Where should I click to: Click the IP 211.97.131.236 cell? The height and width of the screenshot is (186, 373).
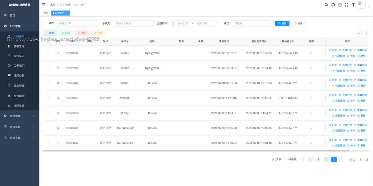coord(288,98)
